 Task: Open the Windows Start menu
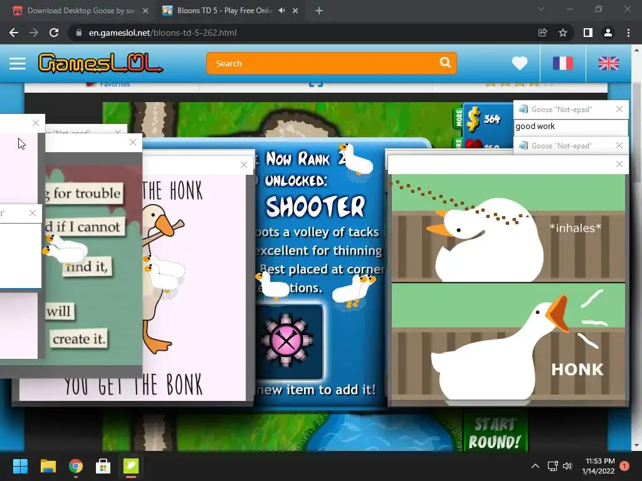20,466
